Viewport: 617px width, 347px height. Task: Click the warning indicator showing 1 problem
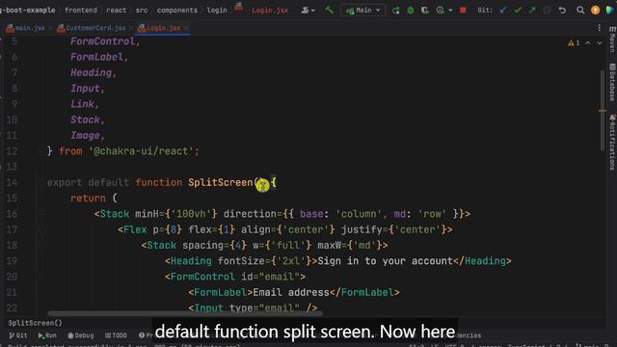[x=574, y=42]
